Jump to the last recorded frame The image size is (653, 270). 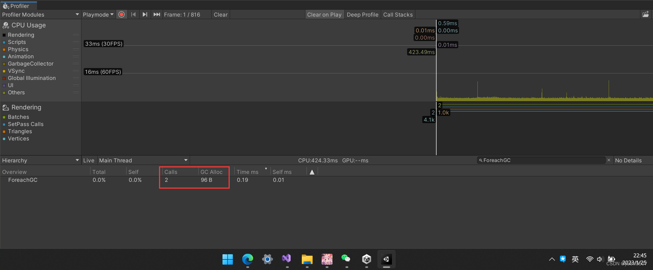pos(156,14)
